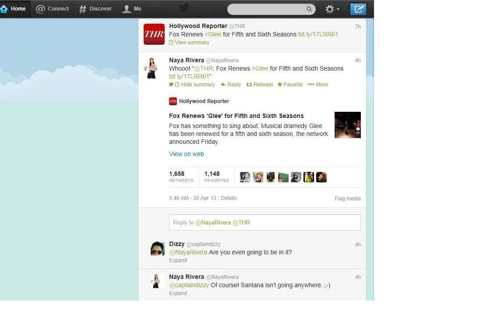This screenshot has height=310, width=494.
Task: Open 'Fox Renews Glee' article headline
Action: [236, 116]
